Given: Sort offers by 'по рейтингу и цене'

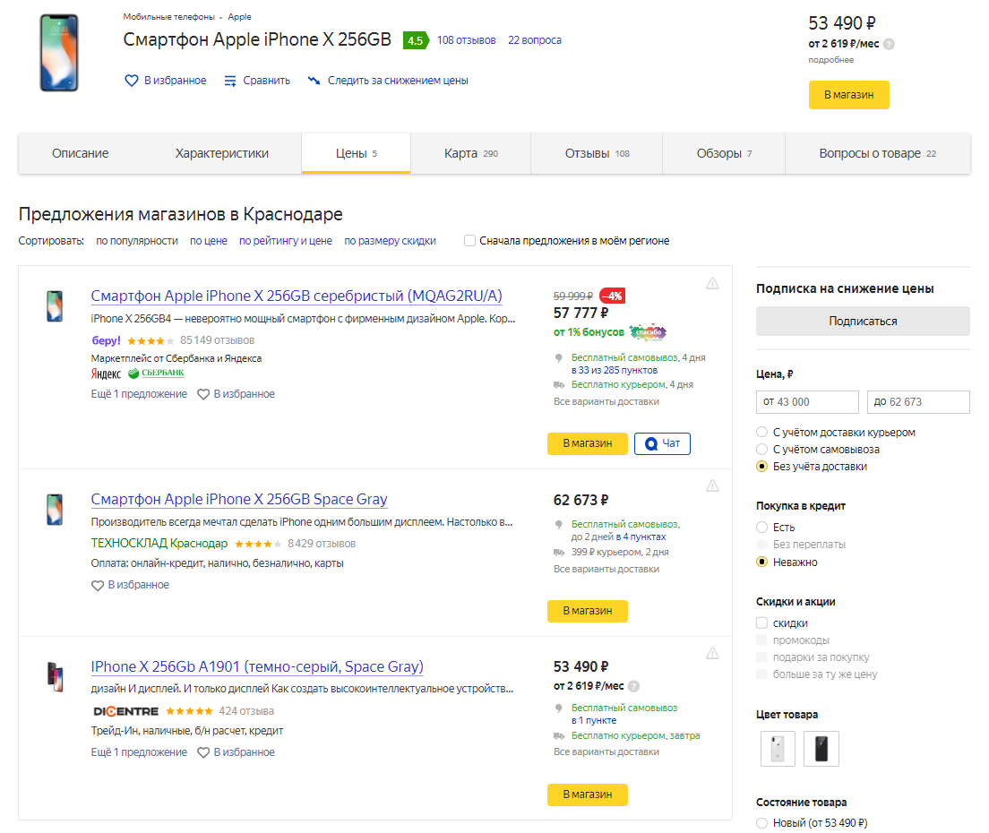Looking at the screenshot, I should click(286, 241).
